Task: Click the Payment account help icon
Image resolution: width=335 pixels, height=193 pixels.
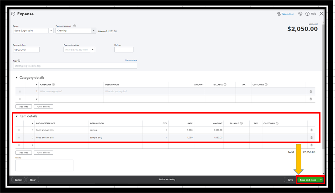Action: 75,26
